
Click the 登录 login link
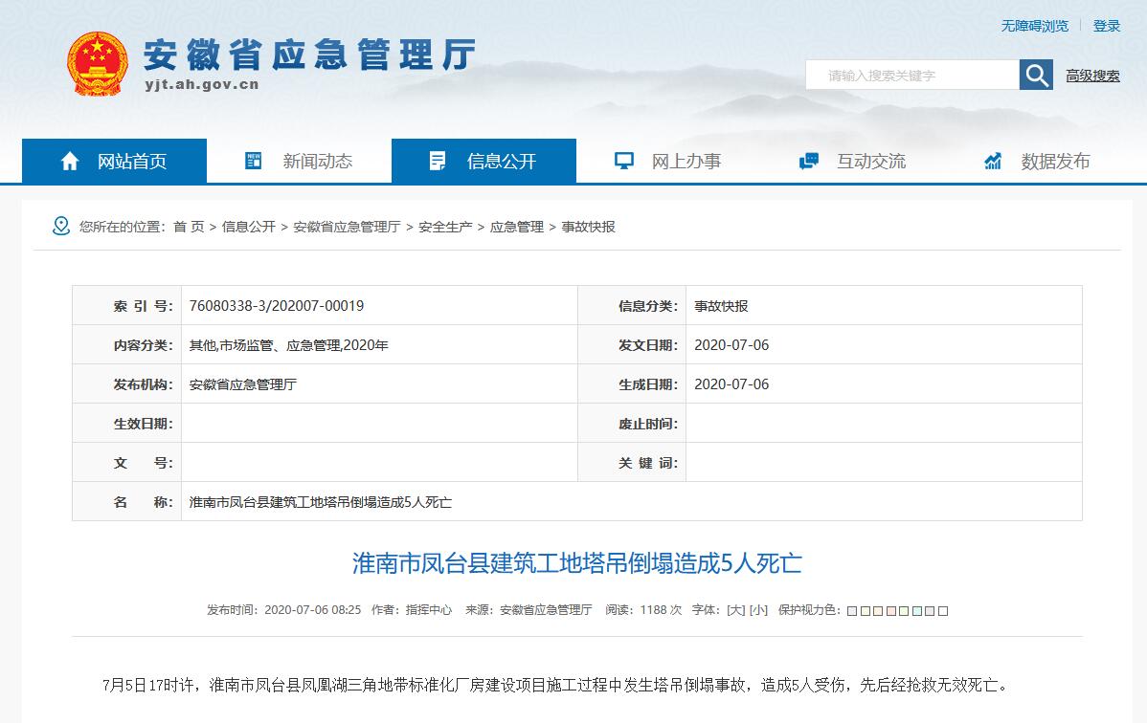coord(1107,26)
